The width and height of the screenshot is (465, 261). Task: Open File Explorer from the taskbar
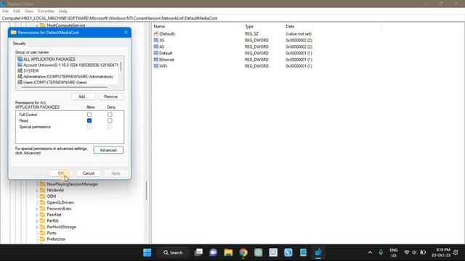tap(228, 252)
